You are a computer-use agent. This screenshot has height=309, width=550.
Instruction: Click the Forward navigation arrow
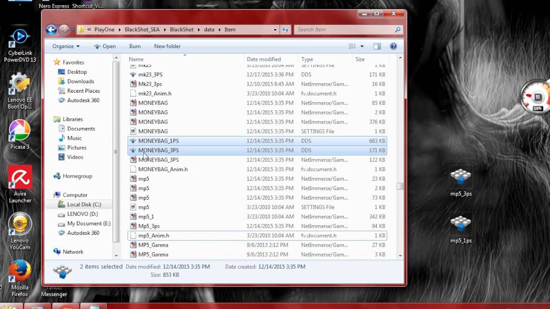(x=64, y=30)
